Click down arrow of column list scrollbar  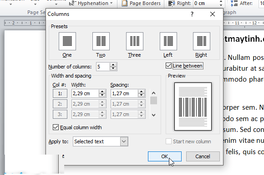click(x=153, y=115)
